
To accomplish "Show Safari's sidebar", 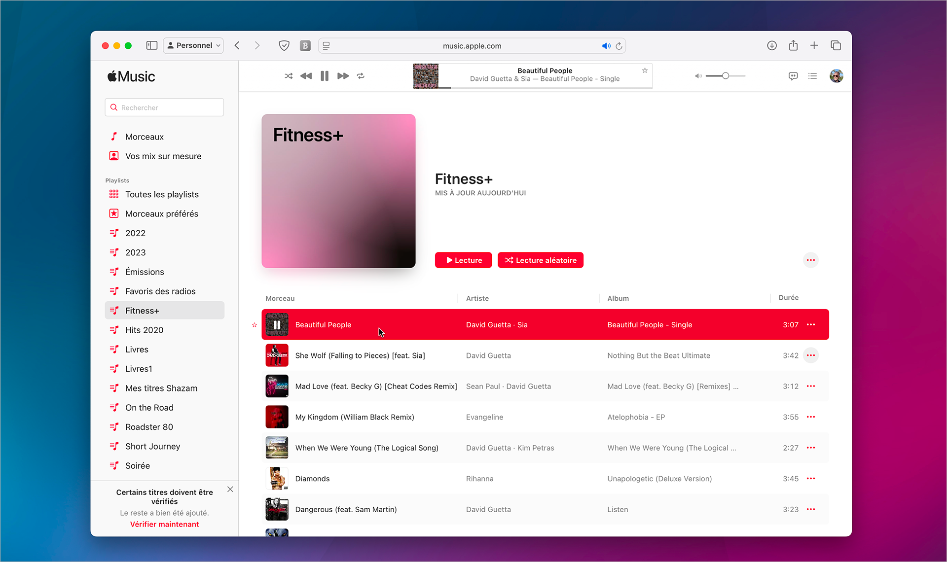I will [x=152, y=45].
